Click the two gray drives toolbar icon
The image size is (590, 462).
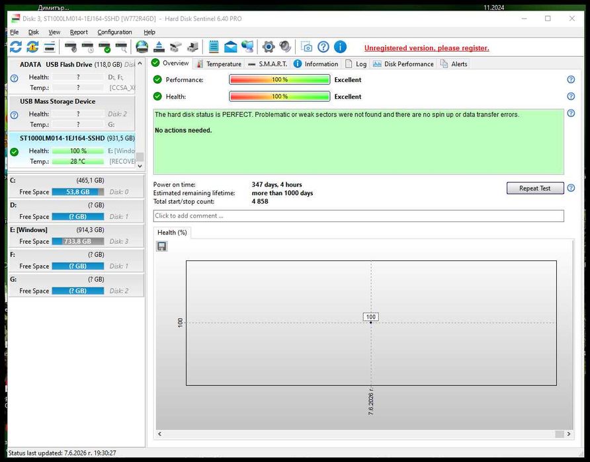pyautogui.click(x=176, y=47)
